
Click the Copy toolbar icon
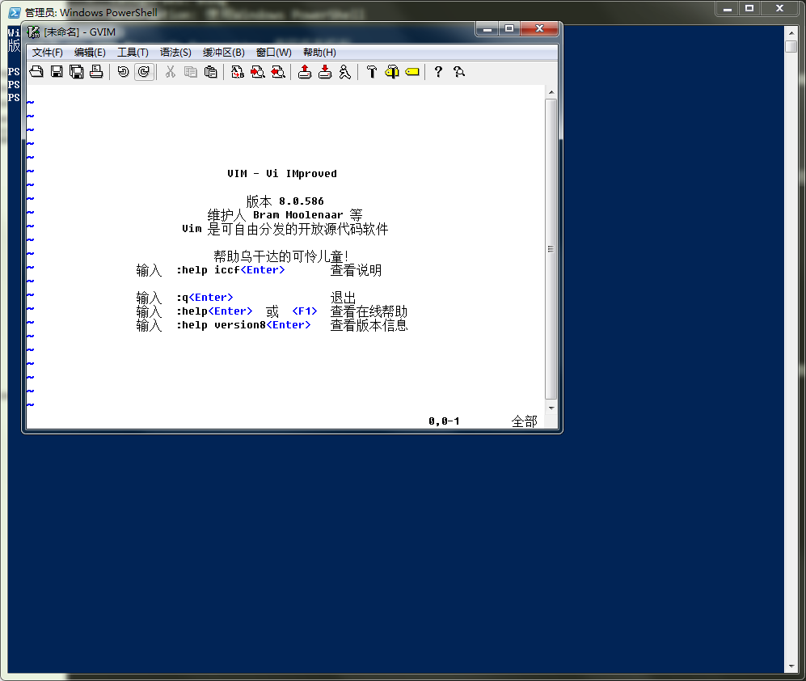click(x=191, y=72)
